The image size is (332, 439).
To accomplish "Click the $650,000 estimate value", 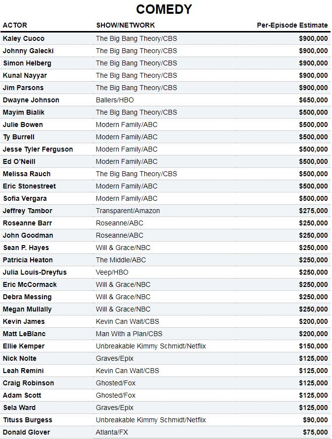I will (x=313, y=100).
